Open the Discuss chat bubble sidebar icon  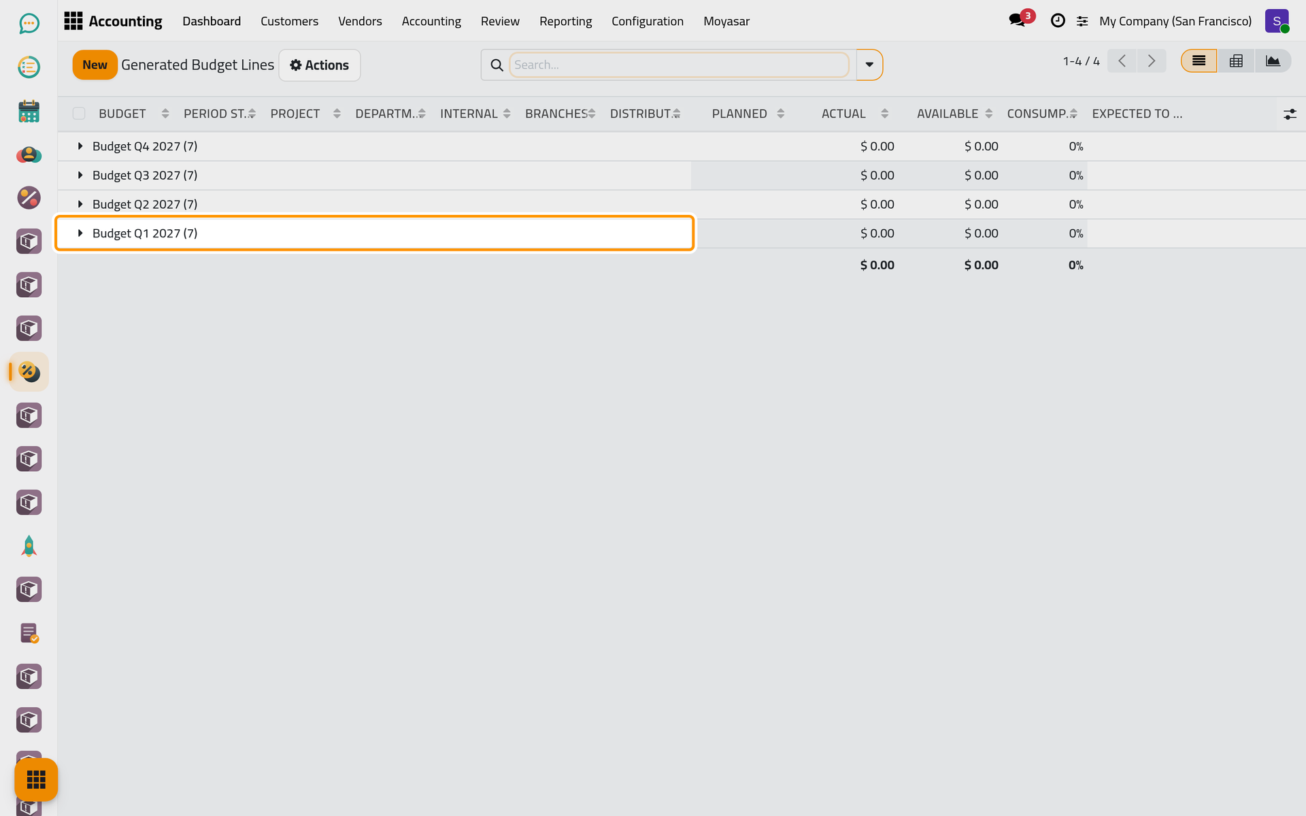tap(29, 24)
